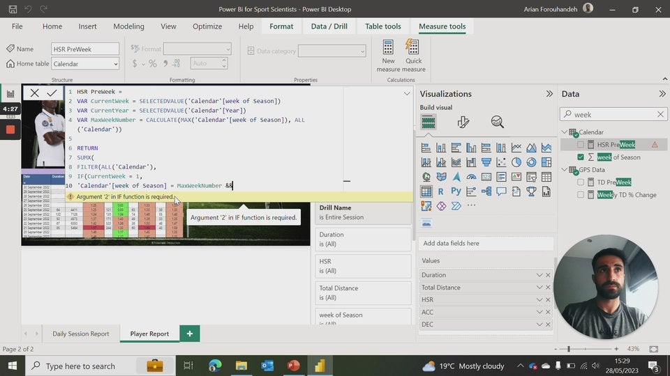Select the trophy metrics visual
This screenshot has height=376, width=670.
click(531, 191)
